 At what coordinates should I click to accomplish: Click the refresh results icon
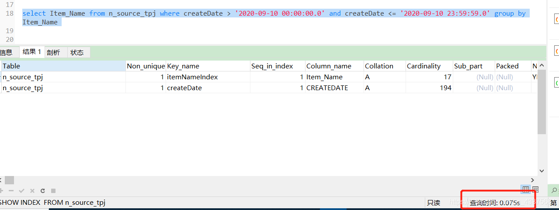coord(42,191)
